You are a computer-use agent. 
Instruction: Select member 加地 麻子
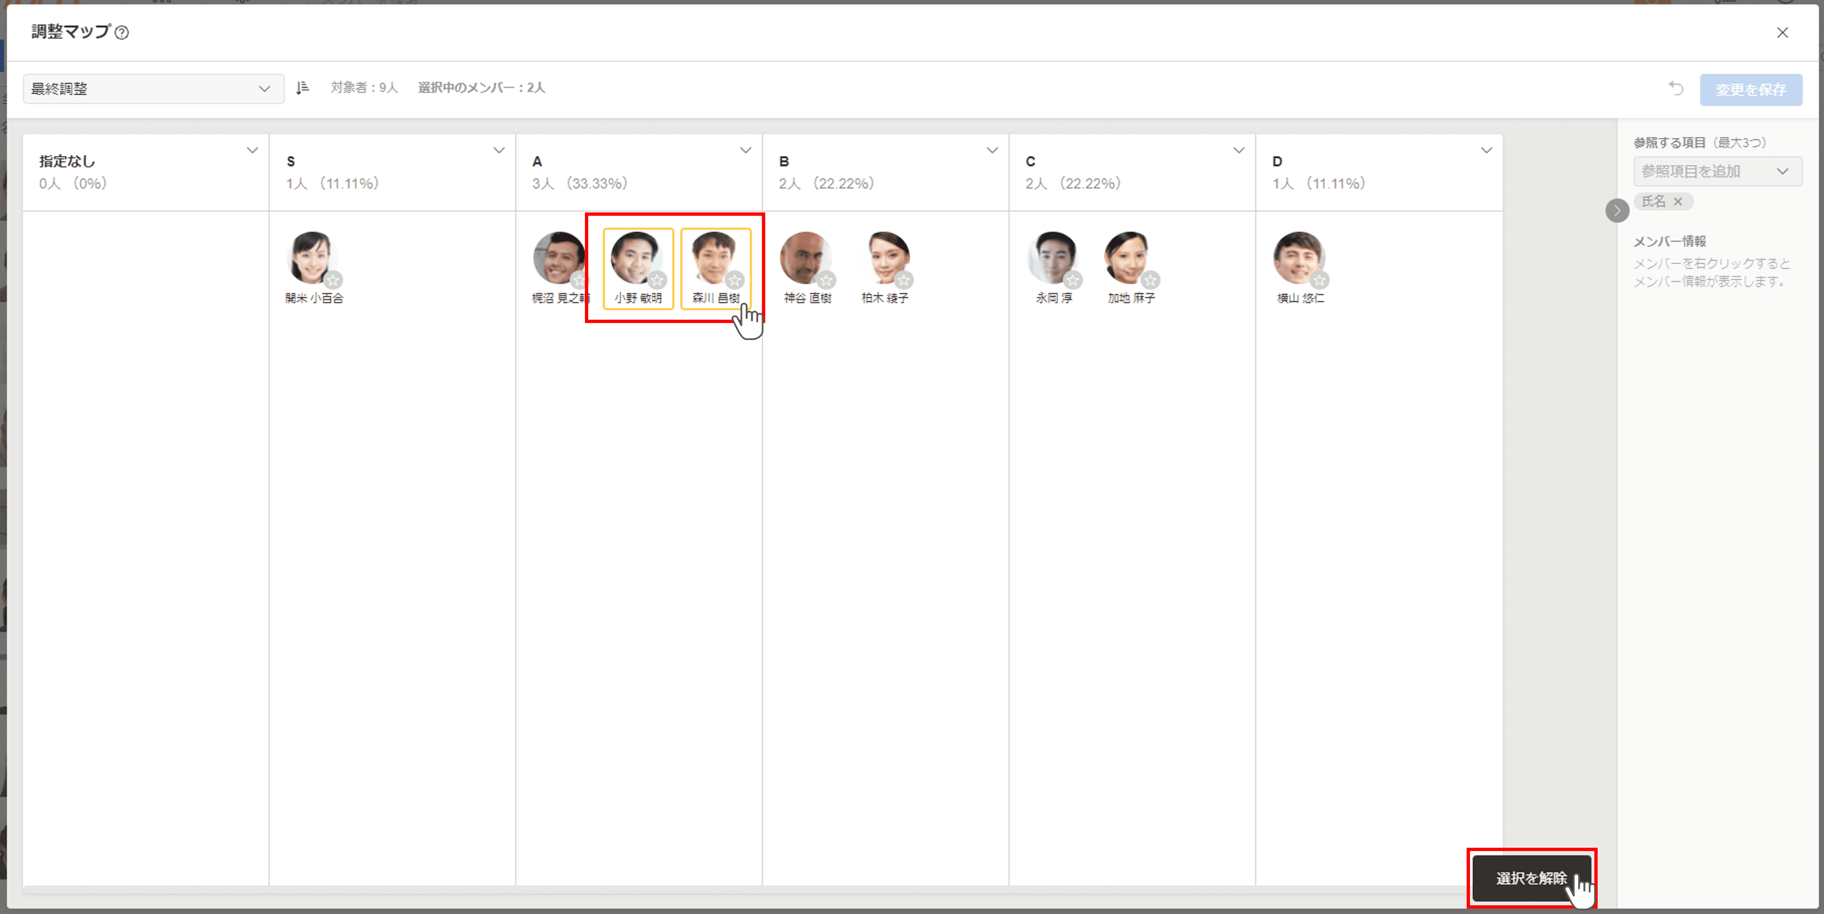pos(1131,268)
